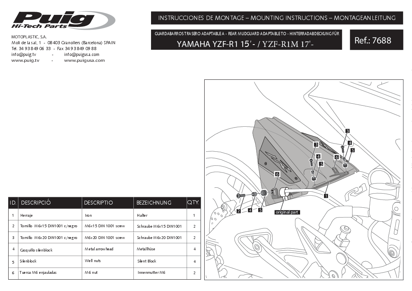This screenshot has height=291, width=412.
Task: Click the QTY. column header
Action: point(193,203)
